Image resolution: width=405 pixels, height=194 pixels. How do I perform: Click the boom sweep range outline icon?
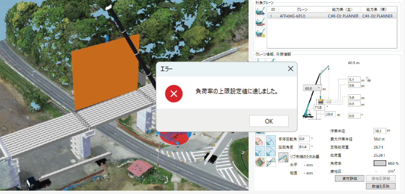click(271, 162)
